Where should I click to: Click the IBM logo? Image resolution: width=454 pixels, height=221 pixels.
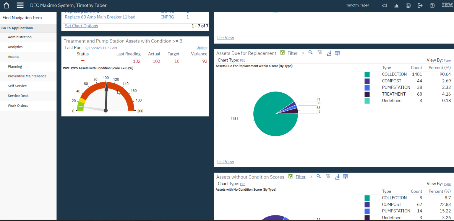tap(447, 5)
